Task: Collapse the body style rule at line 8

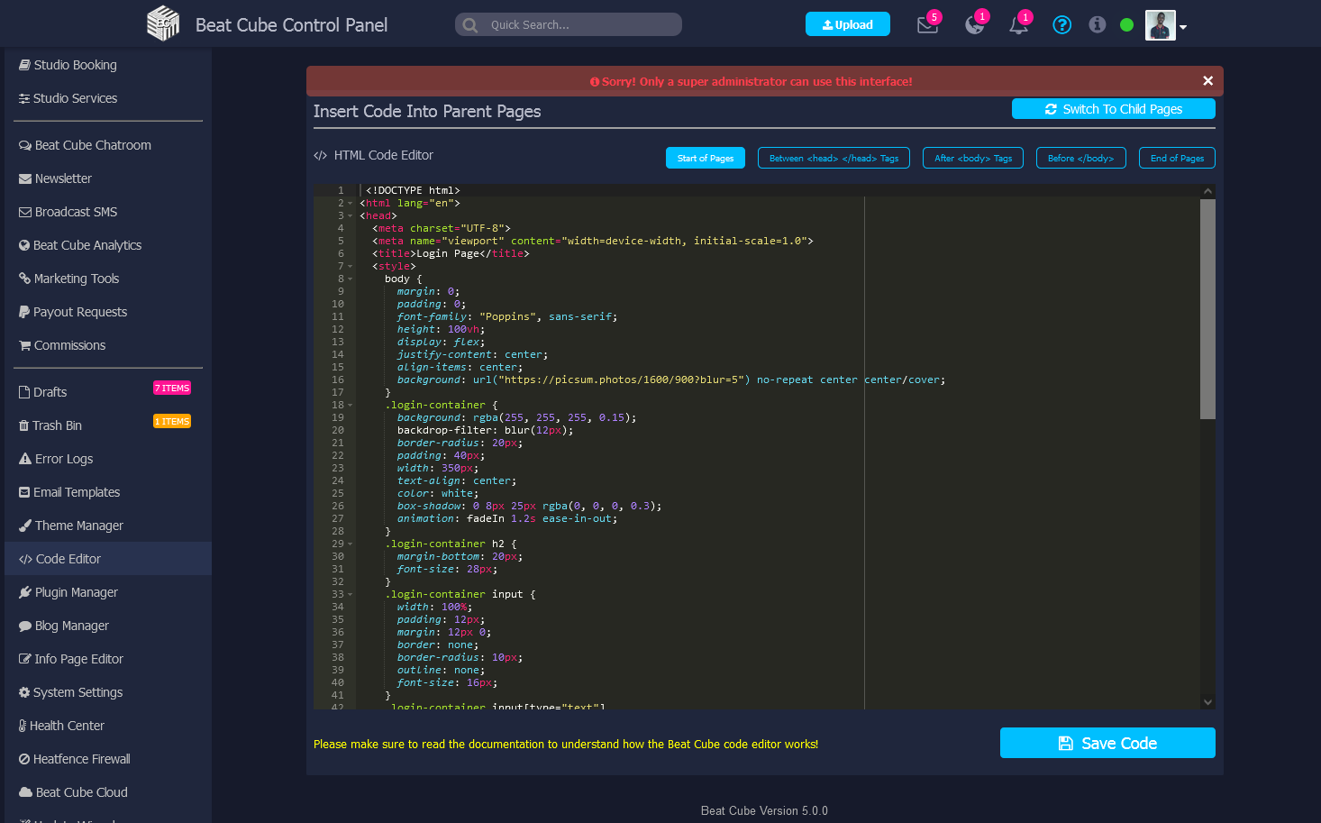Action: (x=348, y=279)
